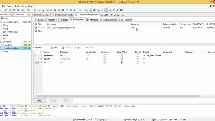Open the Edit menu

pyautogui.click(x=4, y=6)
